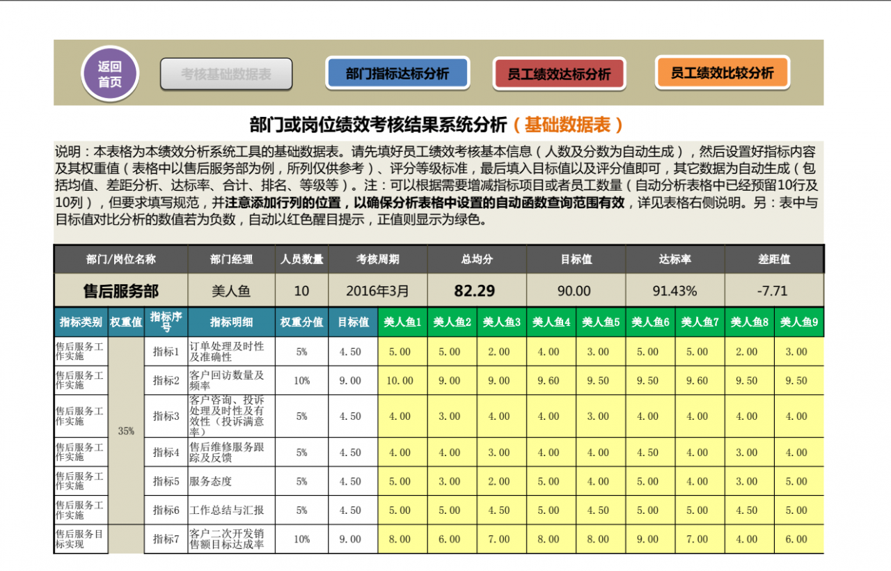Screen dimensions: 891x571
Task: Click the 权重值 column header
Action: click(x=126, y=322)
